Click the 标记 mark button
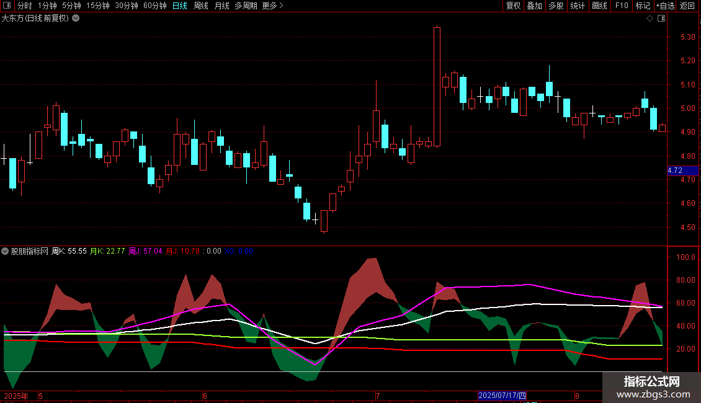701x403 pixels. [643, 6]
